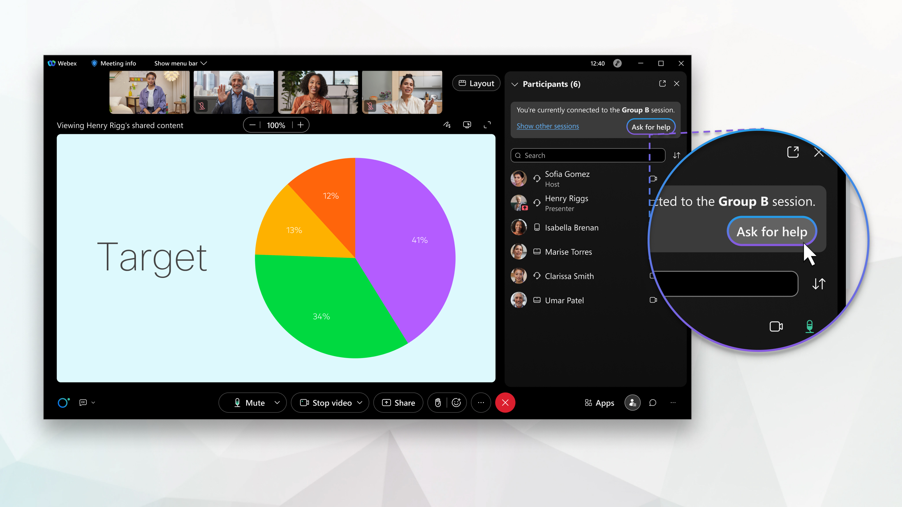902x507 pixels.
Task: Click zoom percentage input field
Action: [x=276, y=125]
